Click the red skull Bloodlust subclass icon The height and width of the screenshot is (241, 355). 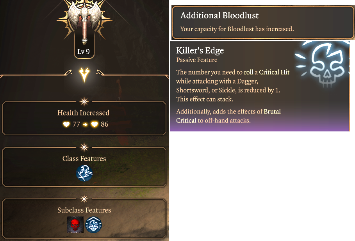coord(75,225)
